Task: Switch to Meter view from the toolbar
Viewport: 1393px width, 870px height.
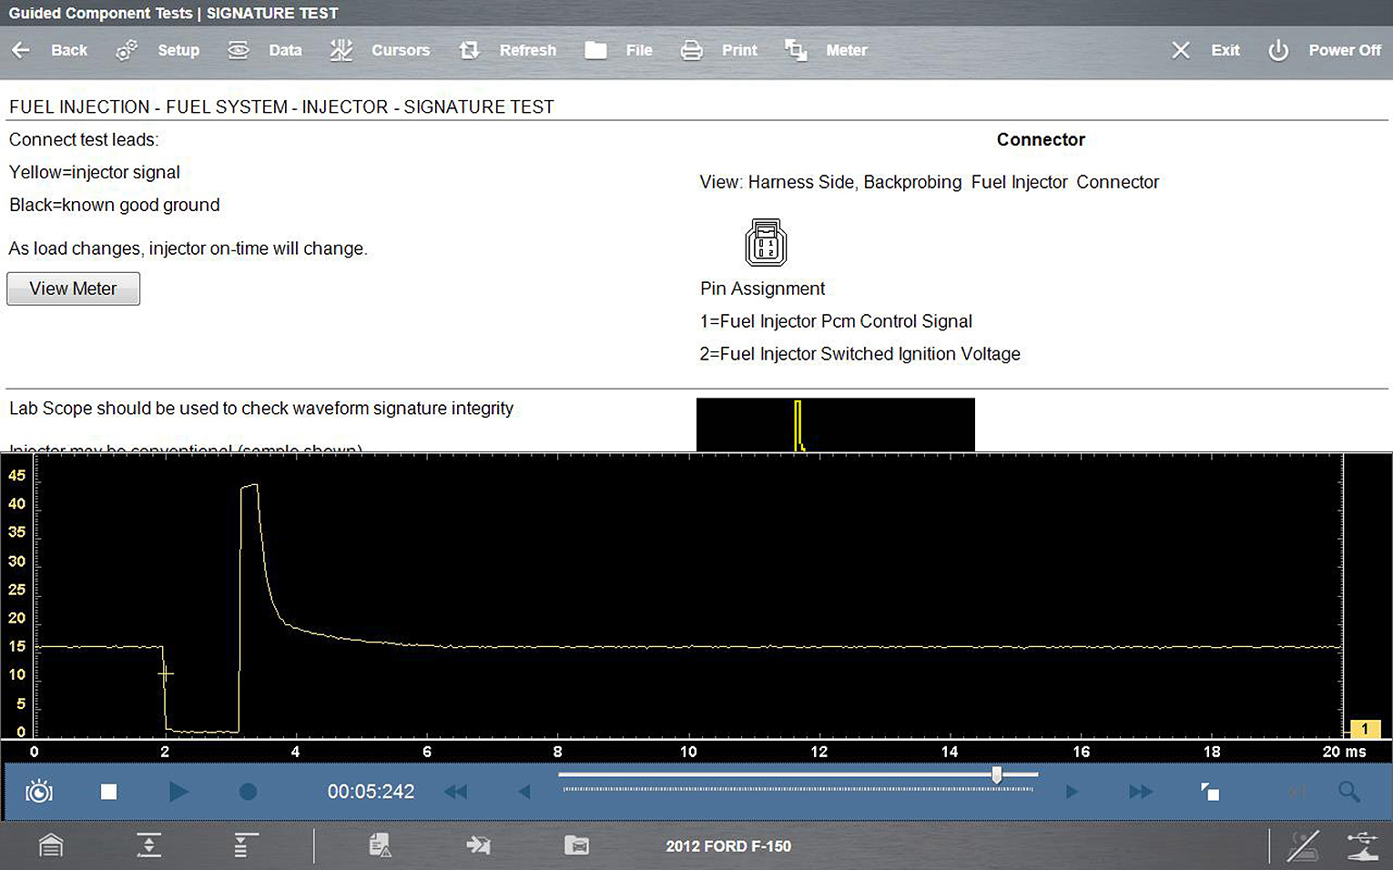Action: pyautogui.click(x=826, y=50)
